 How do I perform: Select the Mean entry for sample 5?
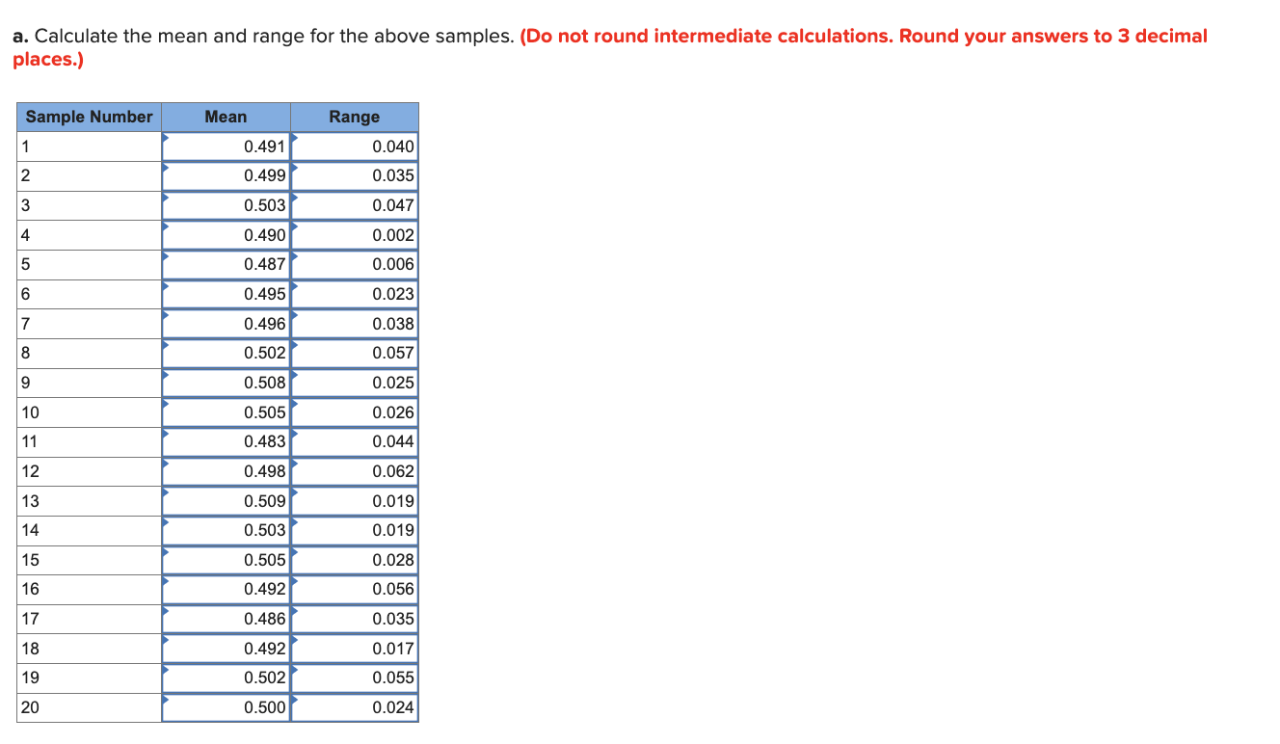[227, 264]
